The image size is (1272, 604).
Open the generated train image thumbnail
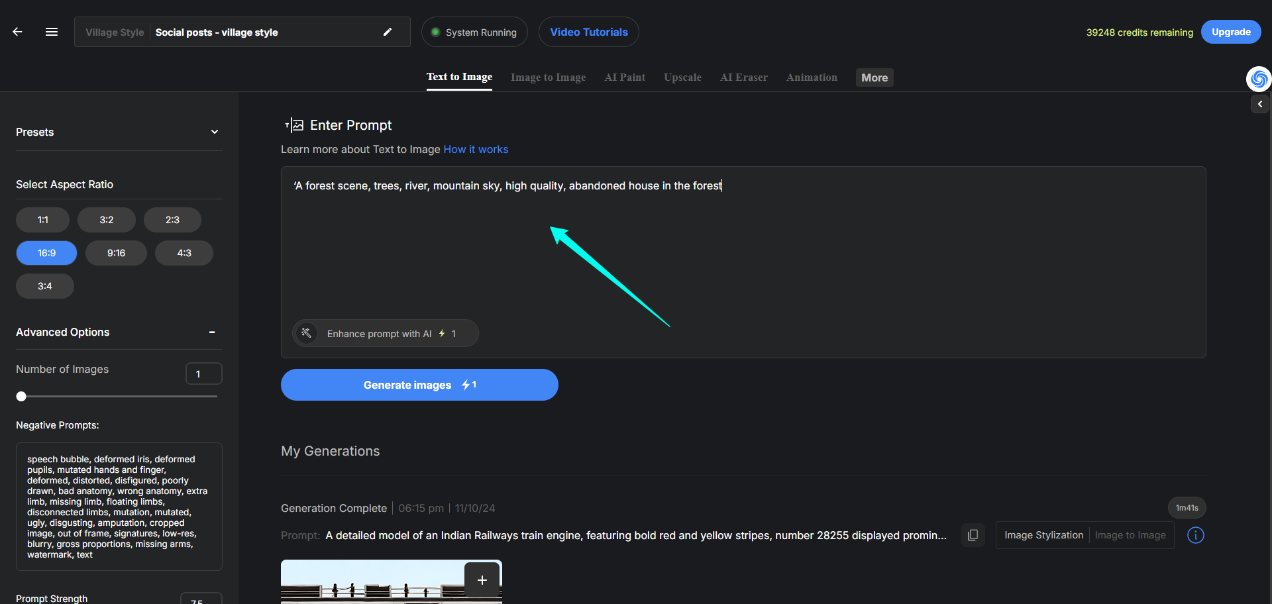(x=392, y=582)
